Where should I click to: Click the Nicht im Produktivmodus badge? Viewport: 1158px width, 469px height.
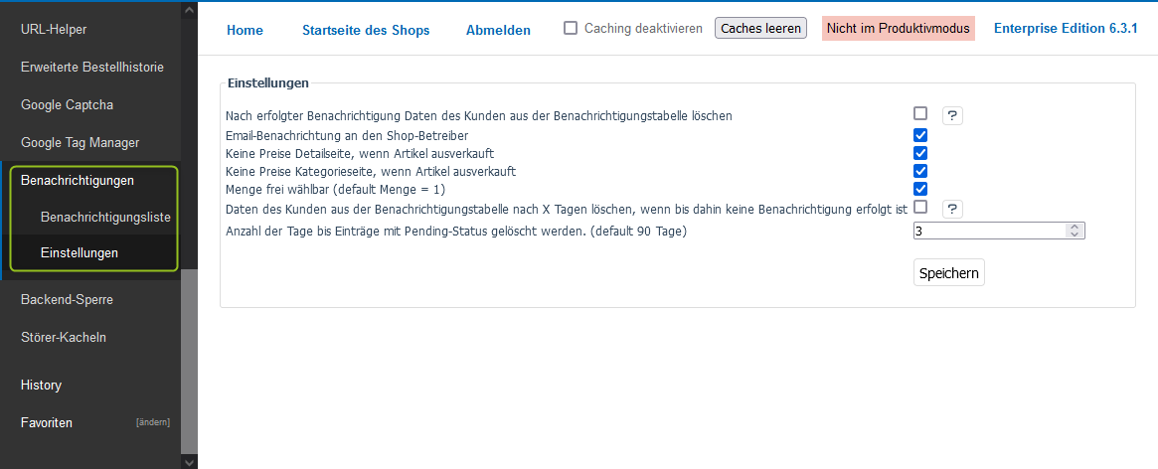pyautogui.click(x=898, y=29)
